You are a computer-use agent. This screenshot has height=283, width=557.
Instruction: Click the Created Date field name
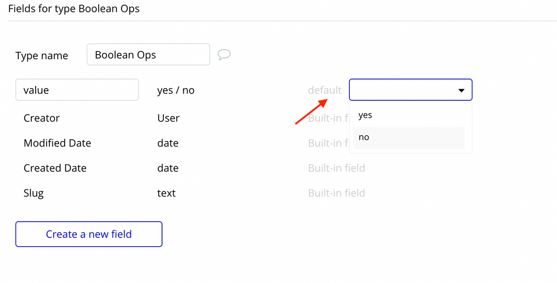click(55, 168)
